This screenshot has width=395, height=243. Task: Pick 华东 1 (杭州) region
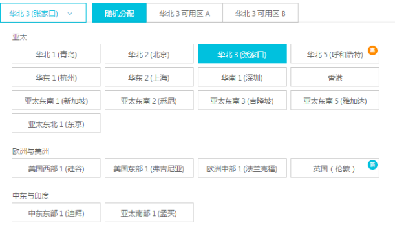[x=56, y=77]
